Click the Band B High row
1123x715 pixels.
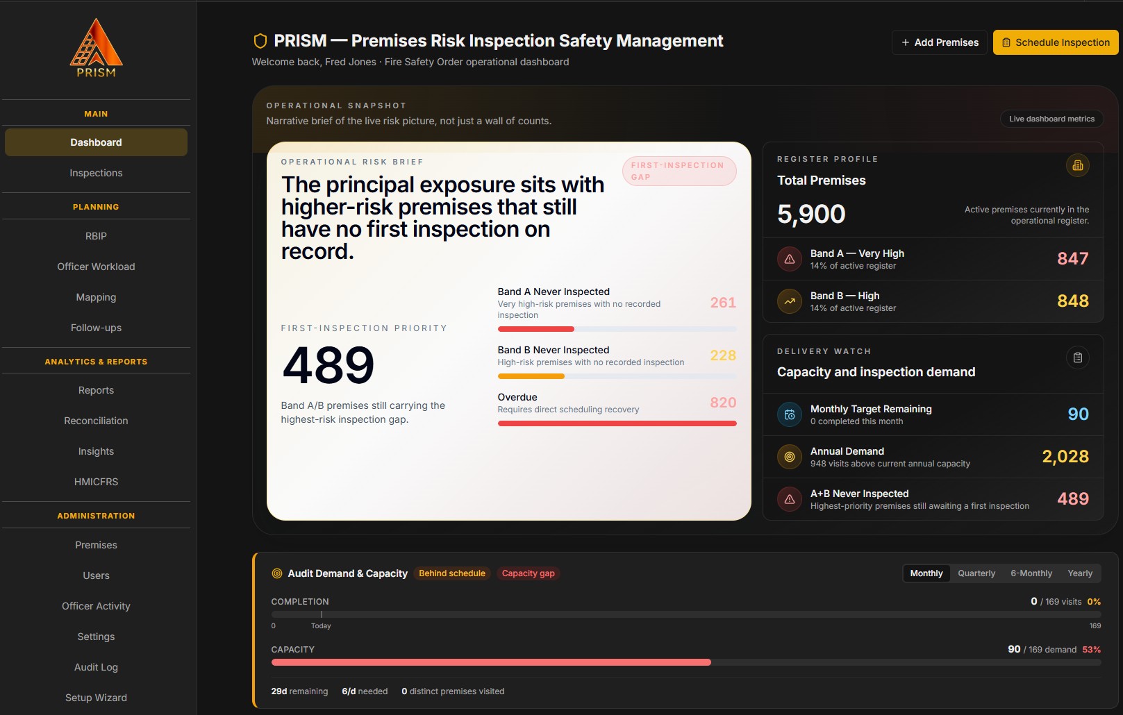coord(933,301)
